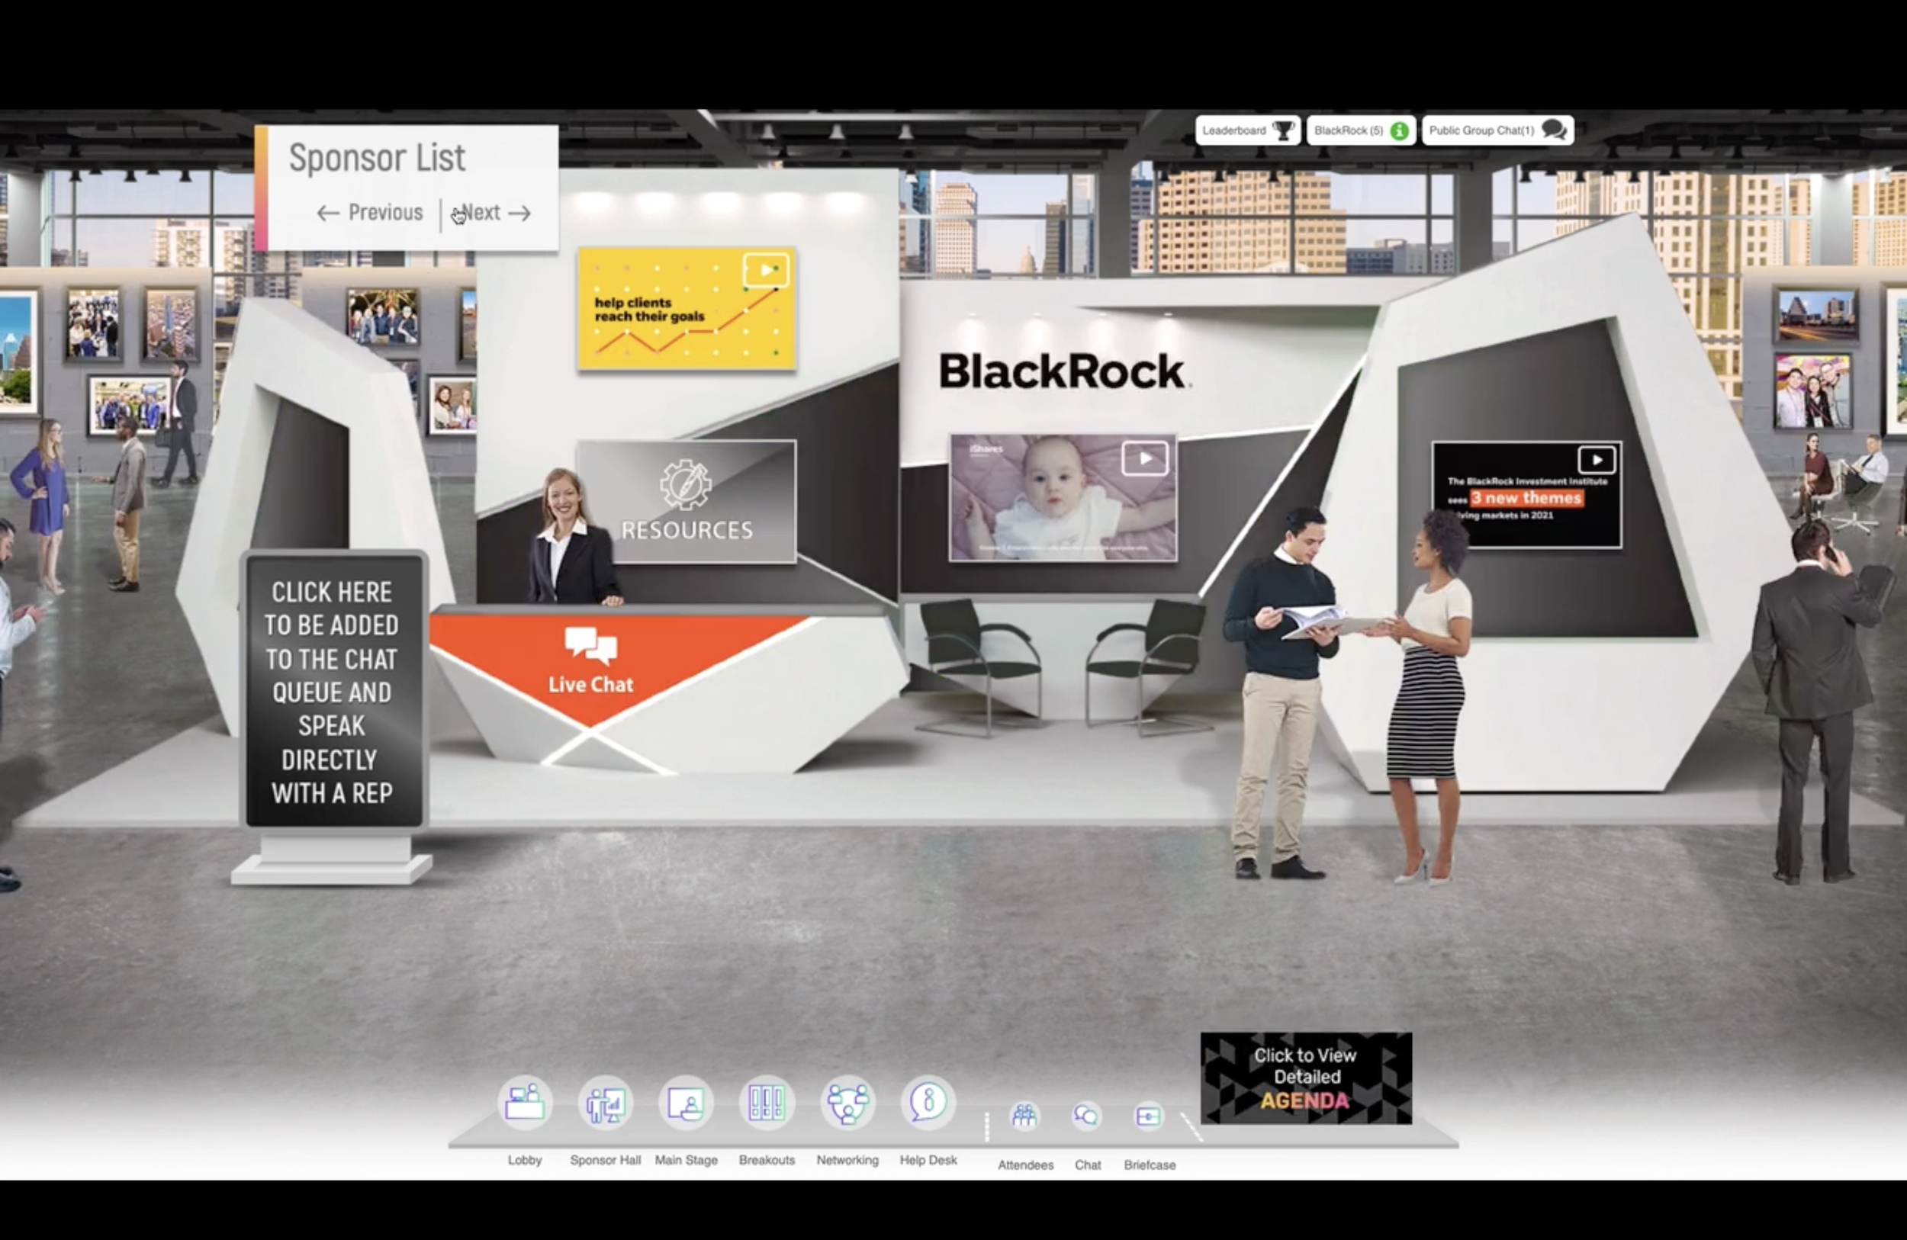Start a Live Chat at the booth desk
Screen dimensions: 1907x1240
click(590, 662)
